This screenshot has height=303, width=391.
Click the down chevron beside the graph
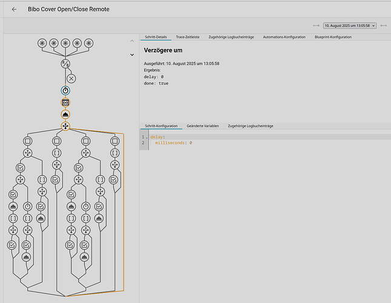(132, 55)
